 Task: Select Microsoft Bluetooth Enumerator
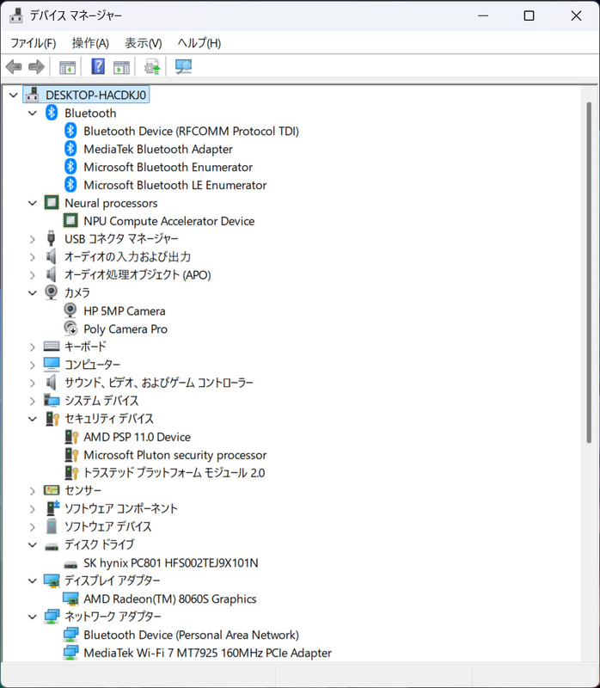(x=168, y=167)
